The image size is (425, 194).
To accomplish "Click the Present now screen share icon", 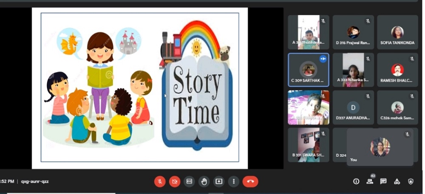I will coord(219,182).
